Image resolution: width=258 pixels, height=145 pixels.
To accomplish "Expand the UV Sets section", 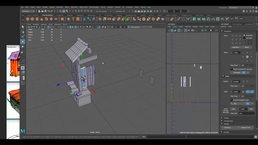I will (222, 132).
